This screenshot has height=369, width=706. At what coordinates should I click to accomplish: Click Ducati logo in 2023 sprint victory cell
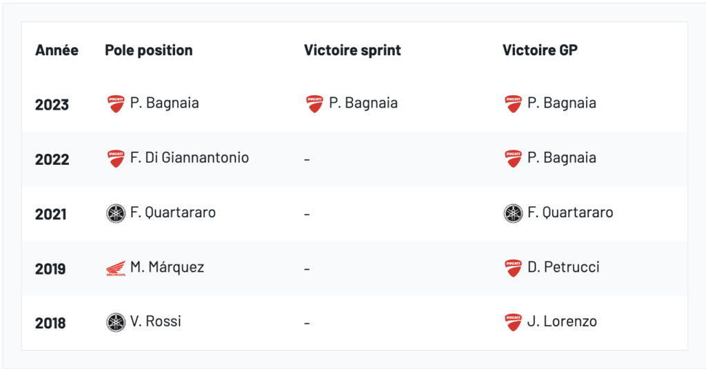(x=314, y=104)
